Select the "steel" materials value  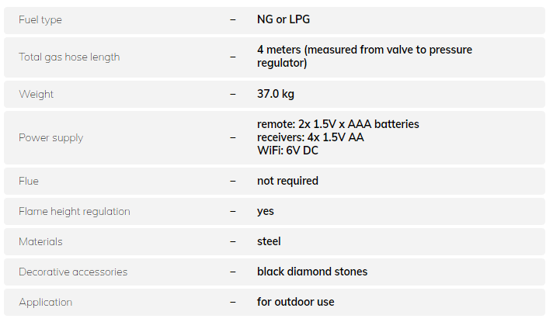pos(269,241)
